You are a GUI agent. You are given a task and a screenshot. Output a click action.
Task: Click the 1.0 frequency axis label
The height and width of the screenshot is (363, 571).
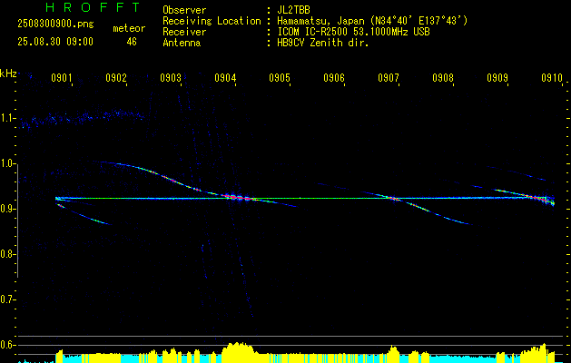(x=8, y=164)
